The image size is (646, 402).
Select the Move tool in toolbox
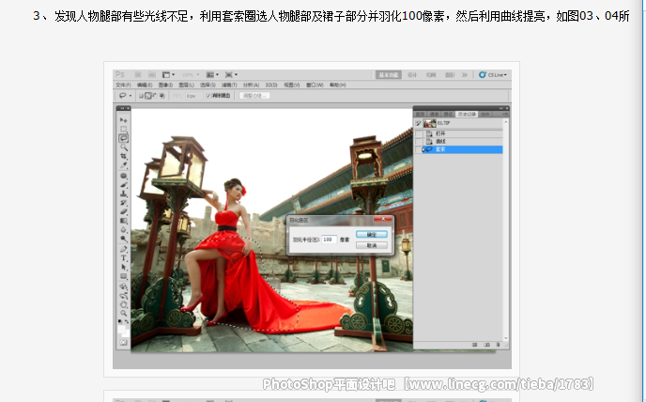(x=123, y=119)
